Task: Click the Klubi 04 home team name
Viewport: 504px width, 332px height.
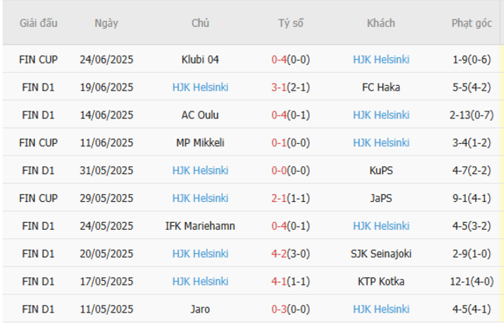Action: [x=200, y=60]
